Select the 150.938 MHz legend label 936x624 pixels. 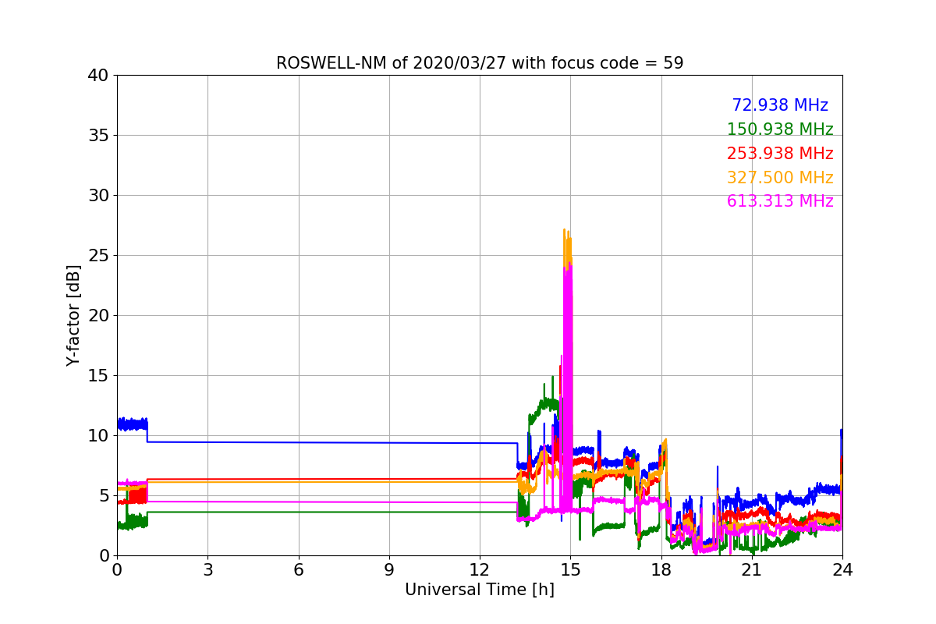coord(780,129)
